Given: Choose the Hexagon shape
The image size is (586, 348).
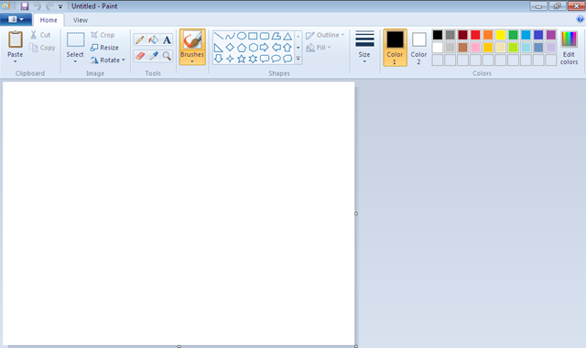Looking at the screenshot, I should [253, 48].
